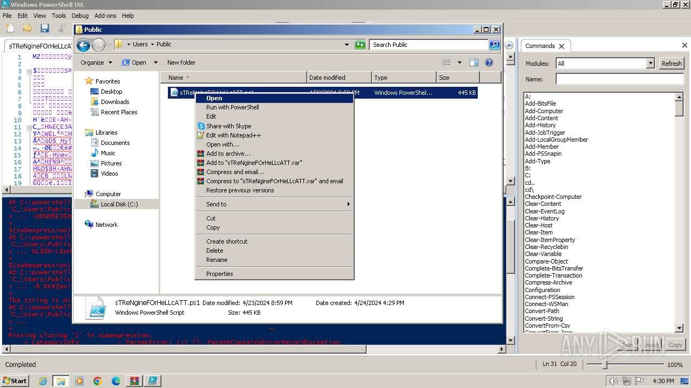Screen dimensions: 691x388
Task: Sort files by Date modified column header
Action: tap(339, 78)
